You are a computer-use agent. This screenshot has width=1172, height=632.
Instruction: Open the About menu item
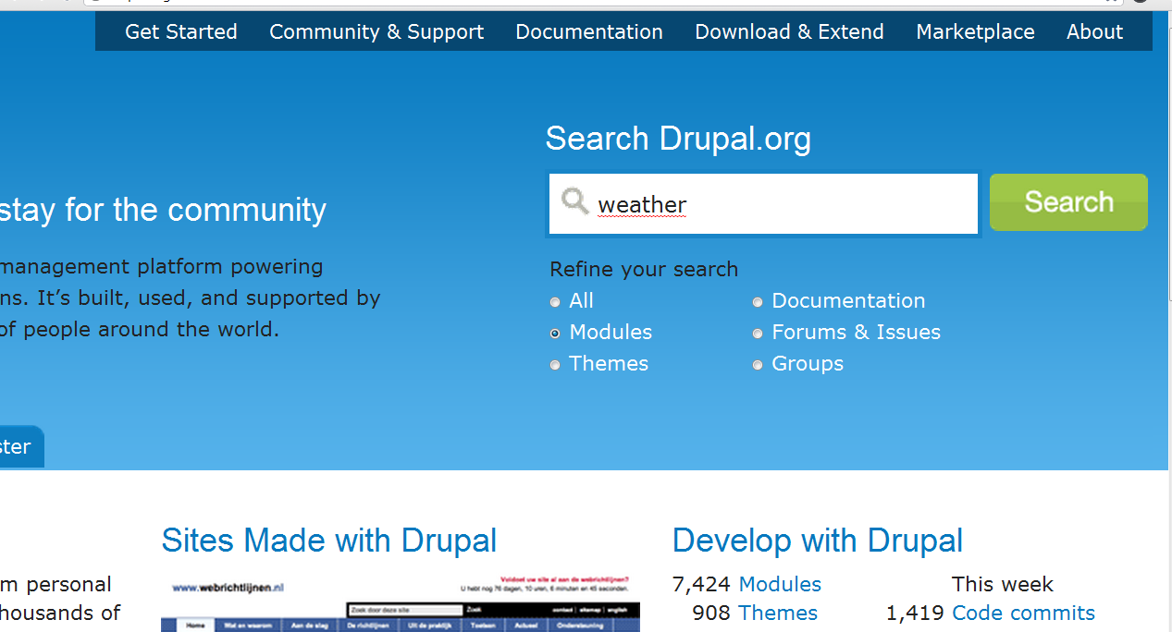pos(1094,32)
